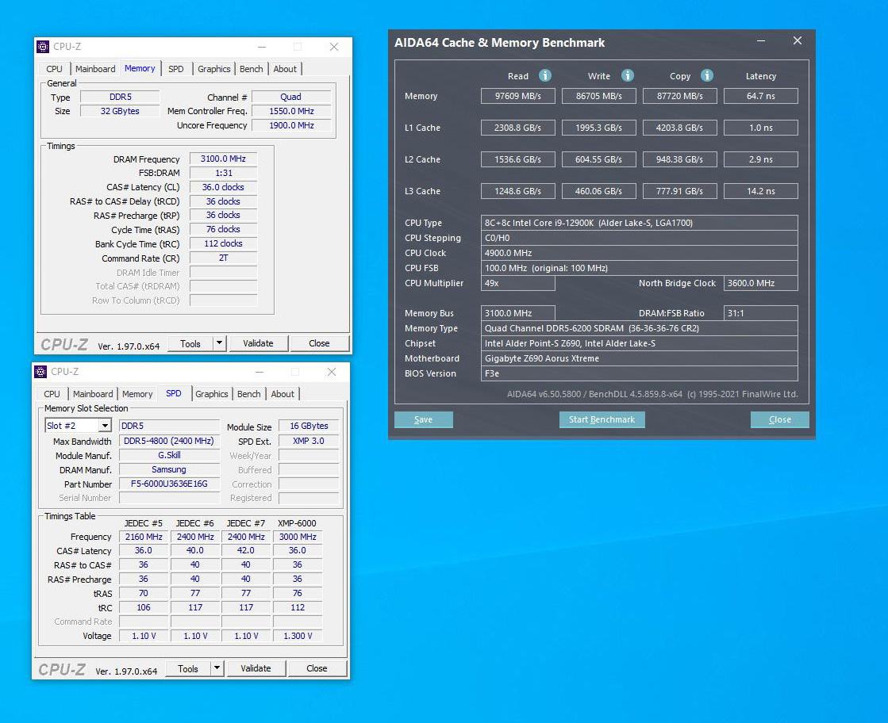Open About tab in upper CPU-Z window
Viewport: 888px width, 723px height.
(x=285, y=69)
